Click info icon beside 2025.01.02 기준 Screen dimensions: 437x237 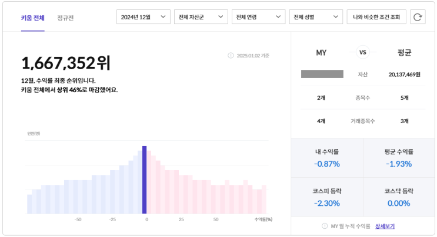(231, 56)
